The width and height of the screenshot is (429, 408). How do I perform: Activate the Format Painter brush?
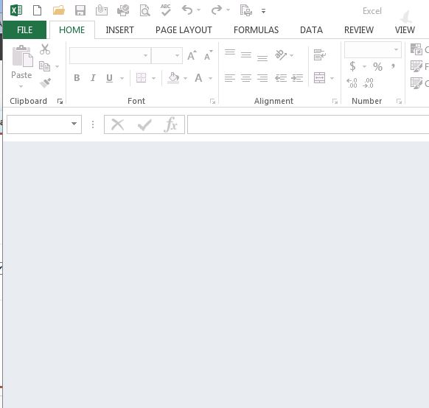pos(45,82)
